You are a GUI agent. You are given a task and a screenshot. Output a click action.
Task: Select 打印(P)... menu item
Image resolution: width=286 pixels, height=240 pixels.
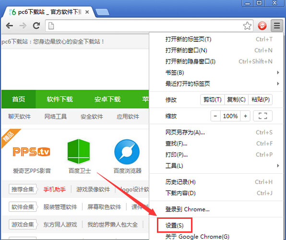[x=216, y=155]
